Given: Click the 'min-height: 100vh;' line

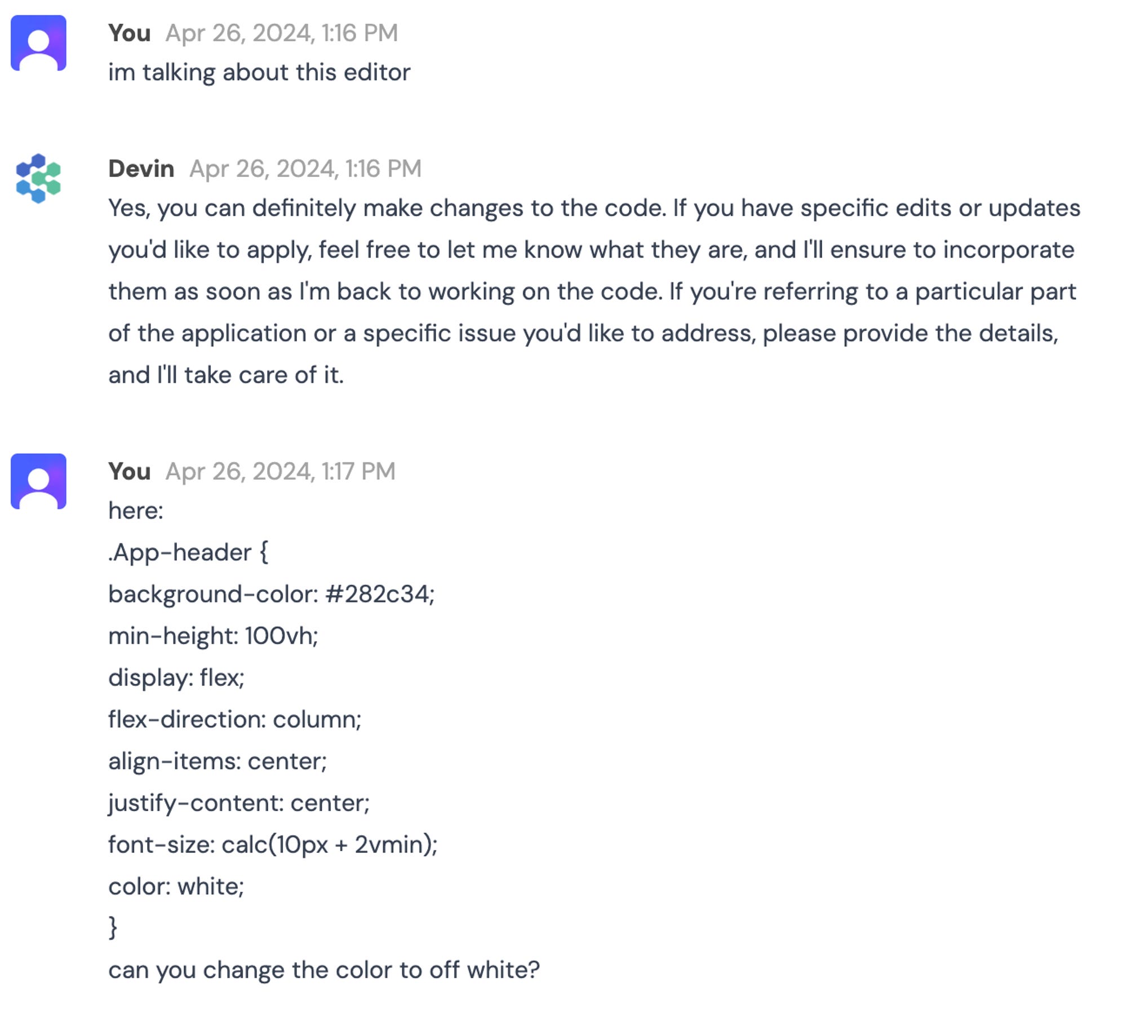Looking at the screenshot, I should click(214, 636).
